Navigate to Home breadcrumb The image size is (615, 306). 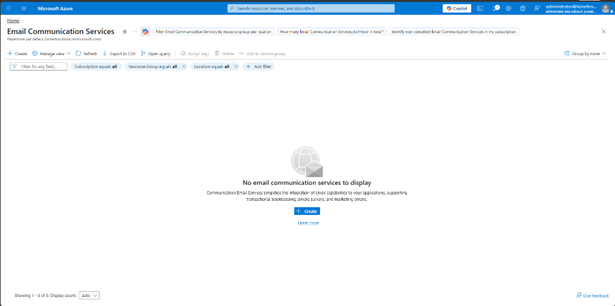click(13, 21)
